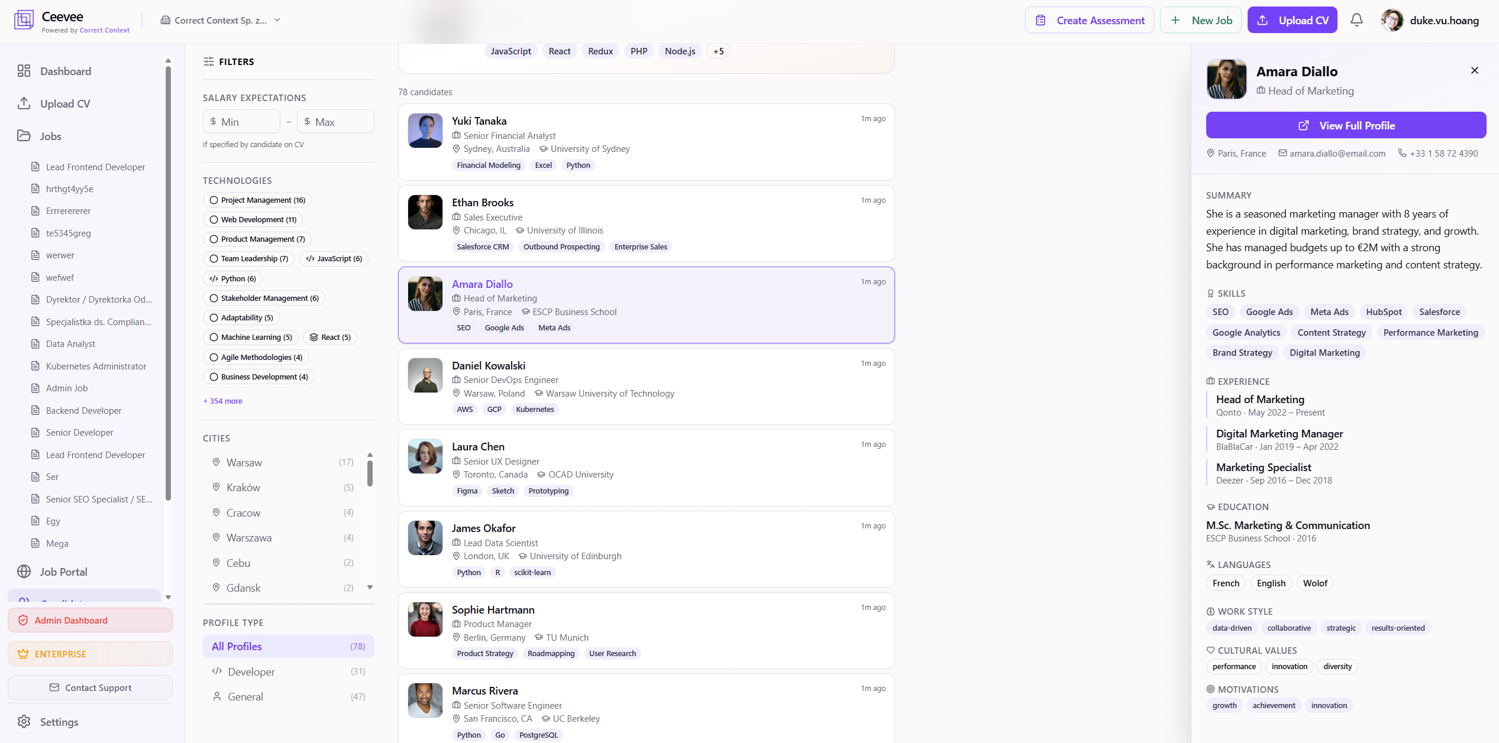Click the document icon next to Data Analyst job
Viewport: 1499px width, 743px height.
point(35,343)
